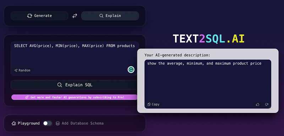Switch to the Generate tab

coord(39,16)
